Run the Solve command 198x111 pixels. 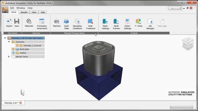pos(139,23)
